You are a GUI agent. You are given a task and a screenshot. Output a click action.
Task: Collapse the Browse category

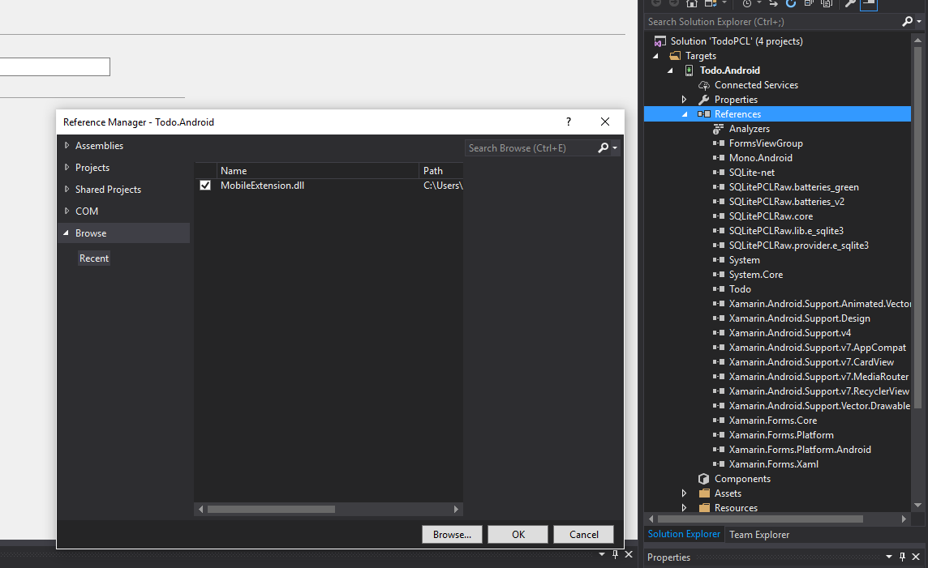click(67, 233)
